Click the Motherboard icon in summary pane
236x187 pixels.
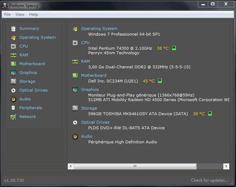pyautogui.click(x=75, y=75)
